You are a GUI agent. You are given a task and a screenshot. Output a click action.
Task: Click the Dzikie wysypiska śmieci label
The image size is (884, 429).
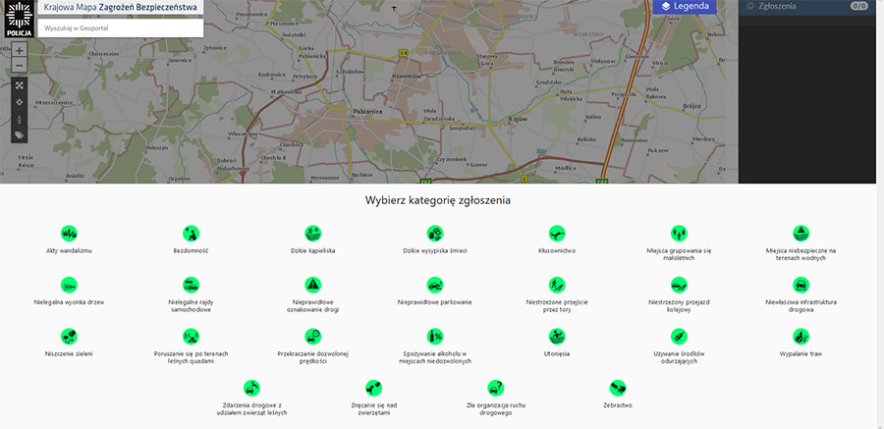(x=435, y=251)
